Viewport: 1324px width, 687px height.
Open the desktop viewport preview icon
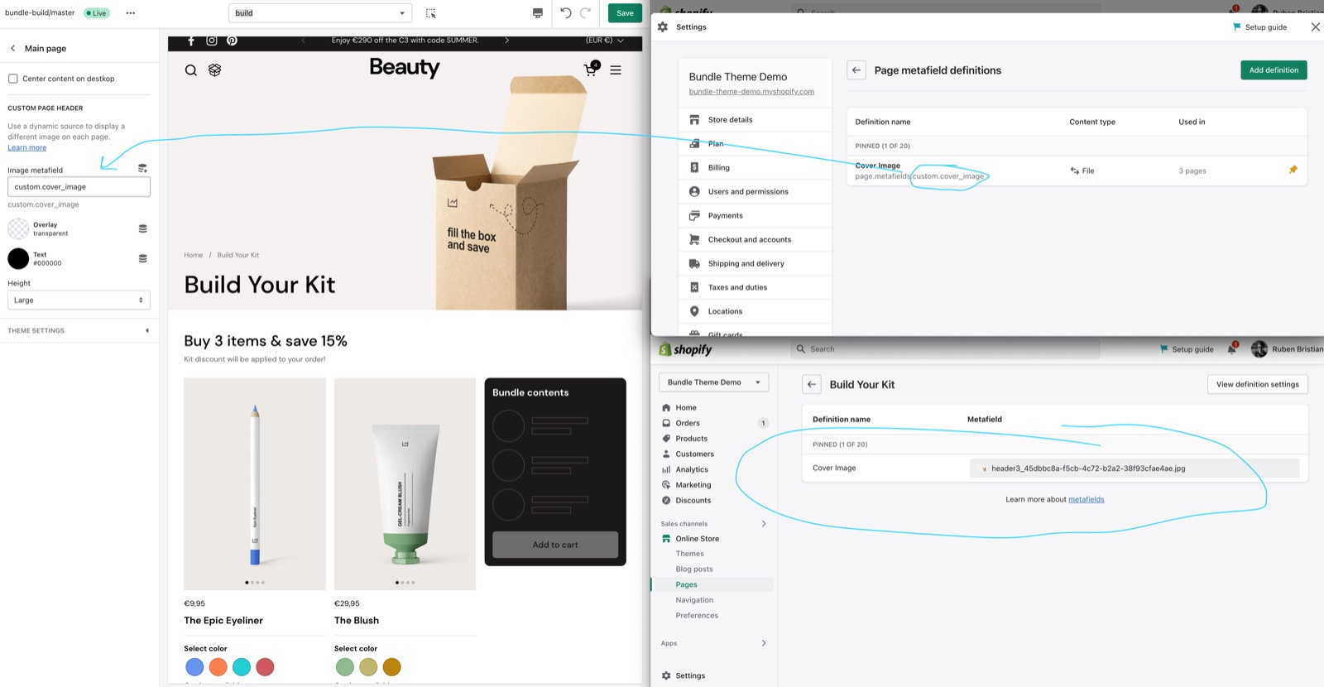tap(538, 13)
